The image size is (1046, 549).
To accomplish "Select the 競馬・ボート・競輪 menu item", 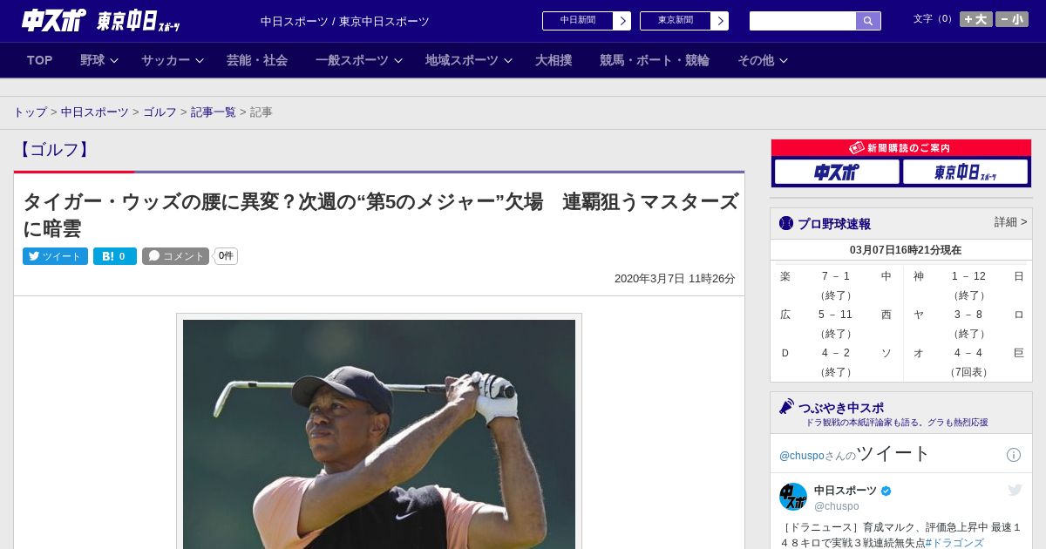I will (x=655, y=60).
